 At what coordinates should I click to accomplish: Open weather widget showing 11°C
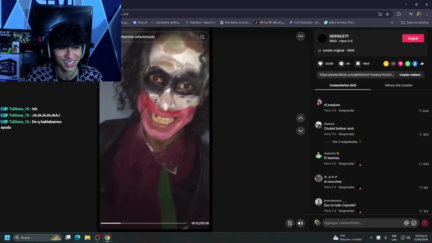pyautogui.click(x=347, y=238)
